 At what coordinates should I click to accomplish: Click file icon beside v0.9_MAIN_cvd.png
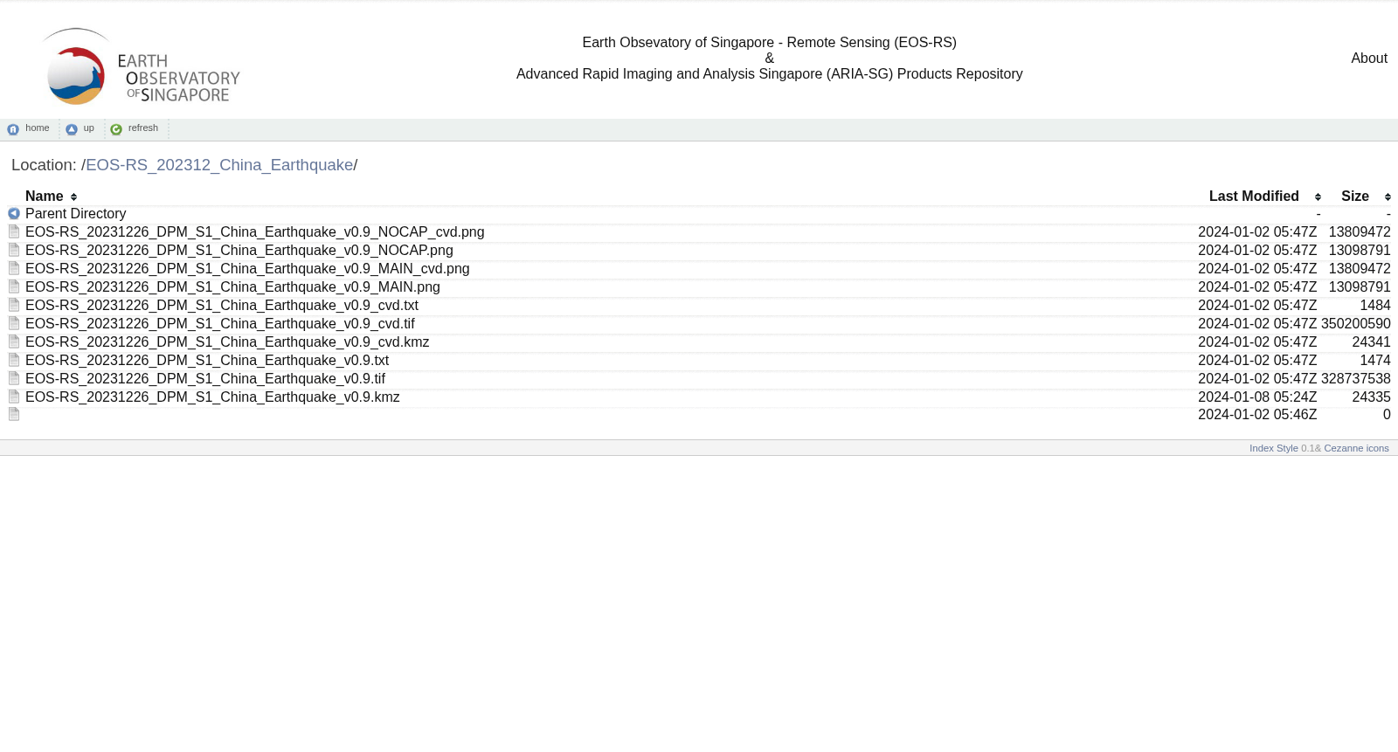click(x=14, y=268)
